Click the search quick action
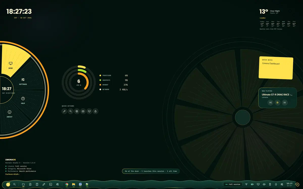Viewport: 303px width, 189px height. [x=71, y=111]
